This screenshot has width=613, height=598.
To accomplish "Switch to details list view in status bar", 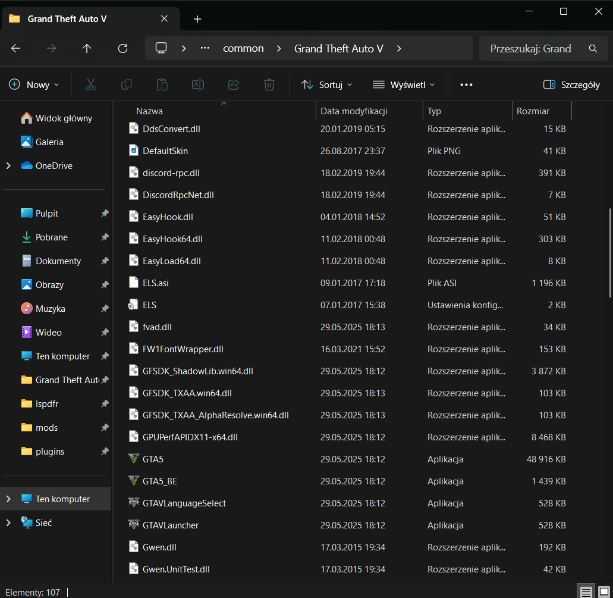I will 586,592.
